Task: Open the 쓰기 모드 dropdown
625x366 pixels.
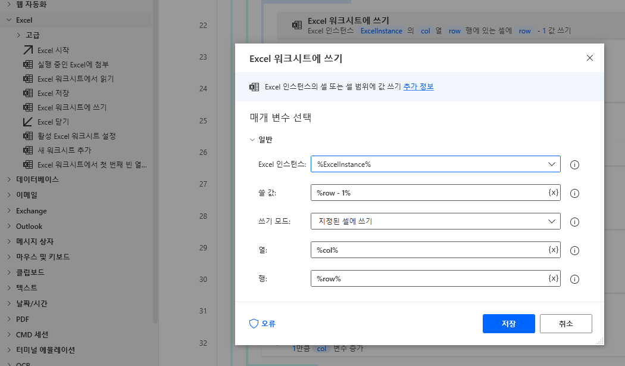Action: (x=552, y=221)
